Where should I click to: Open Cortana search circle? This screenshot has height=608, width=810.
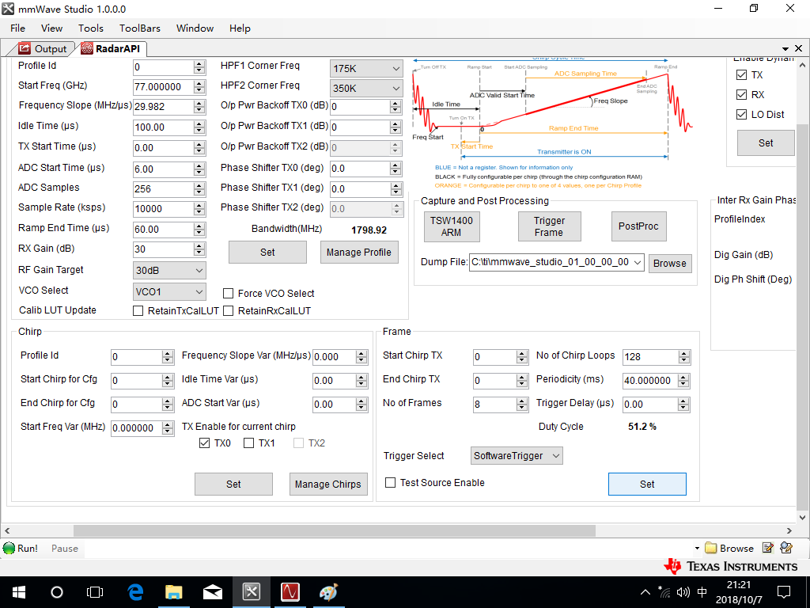pos(57,592)
